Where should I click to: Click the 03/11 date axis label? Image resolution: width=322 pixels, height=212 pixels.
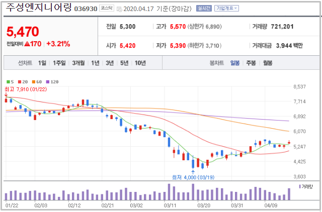[x=170, y=205]
